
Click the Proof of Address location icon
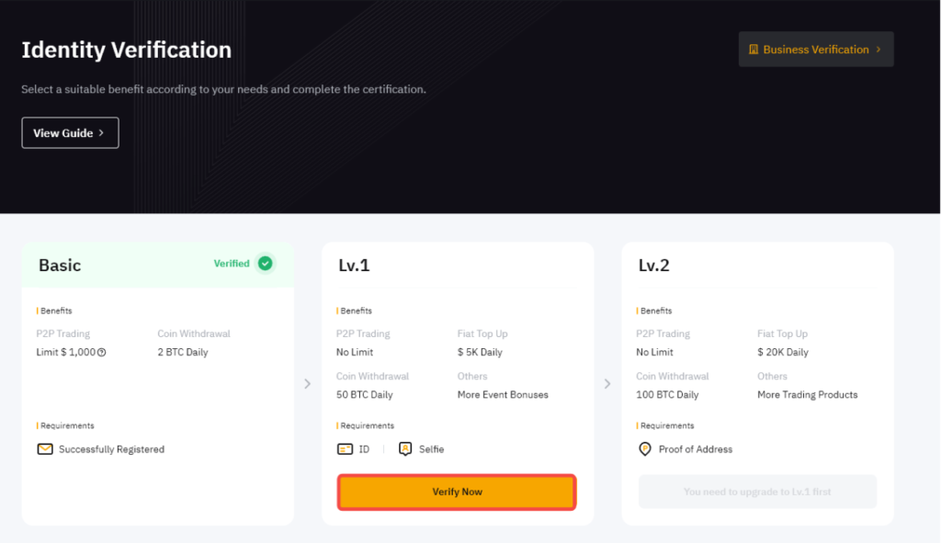click(x=644, y=448)
